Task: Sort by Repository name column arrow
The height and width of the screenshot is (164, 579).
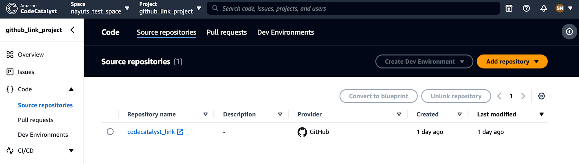Action: pos(206,114)
